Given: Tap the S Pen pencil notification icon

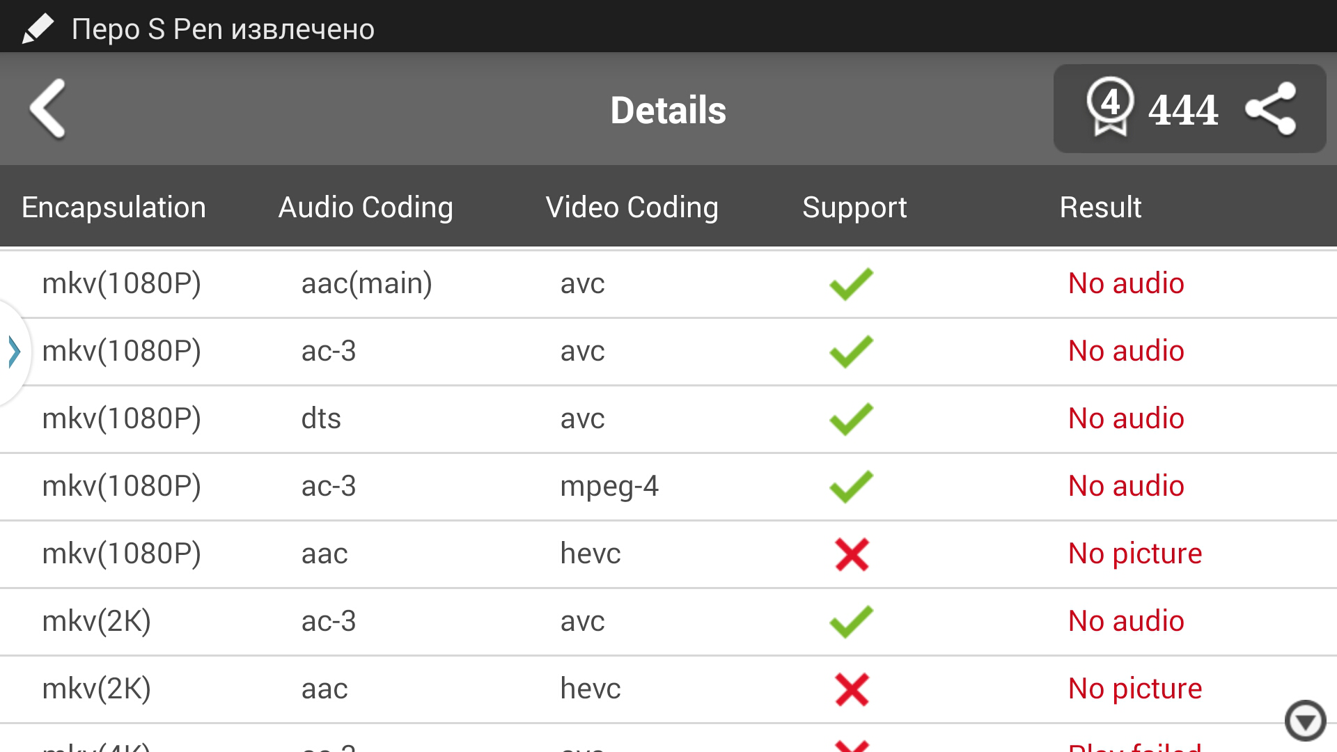Looking at the screenshot, I should point(38,29).
